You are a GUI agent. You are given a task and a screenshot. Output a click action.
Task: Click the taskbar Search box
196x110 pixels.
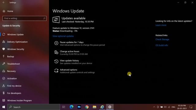(x=34, y=107)
